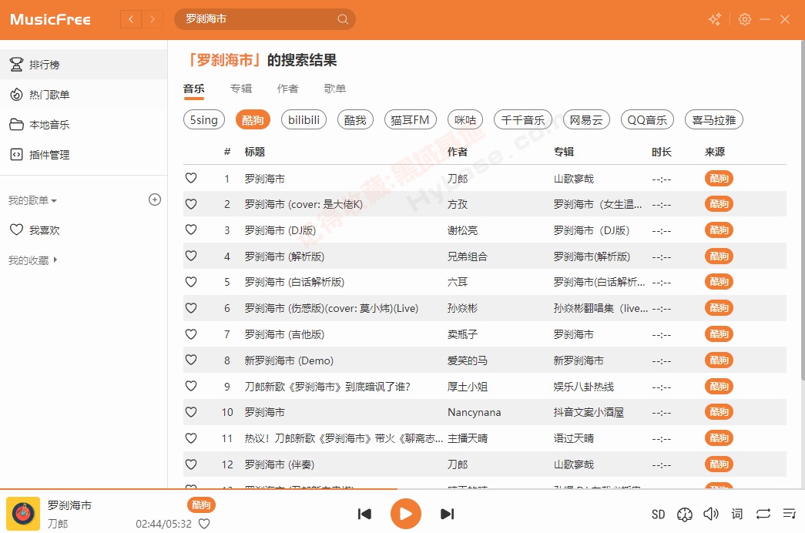Open the SD quality selector
The image size is (805, 533).
[658, 515]
